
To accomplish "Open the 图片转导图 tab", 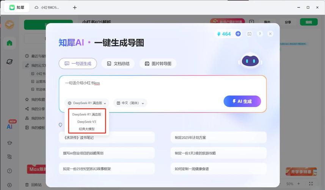I will [x=158, y=63].
